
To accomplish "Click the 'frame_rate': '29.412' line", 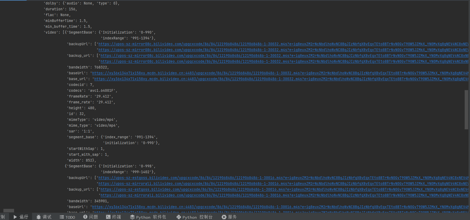I will 91,102.
